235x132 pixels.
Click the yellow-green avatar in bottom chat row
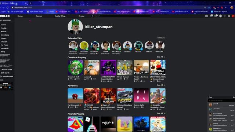coord(210,129)
